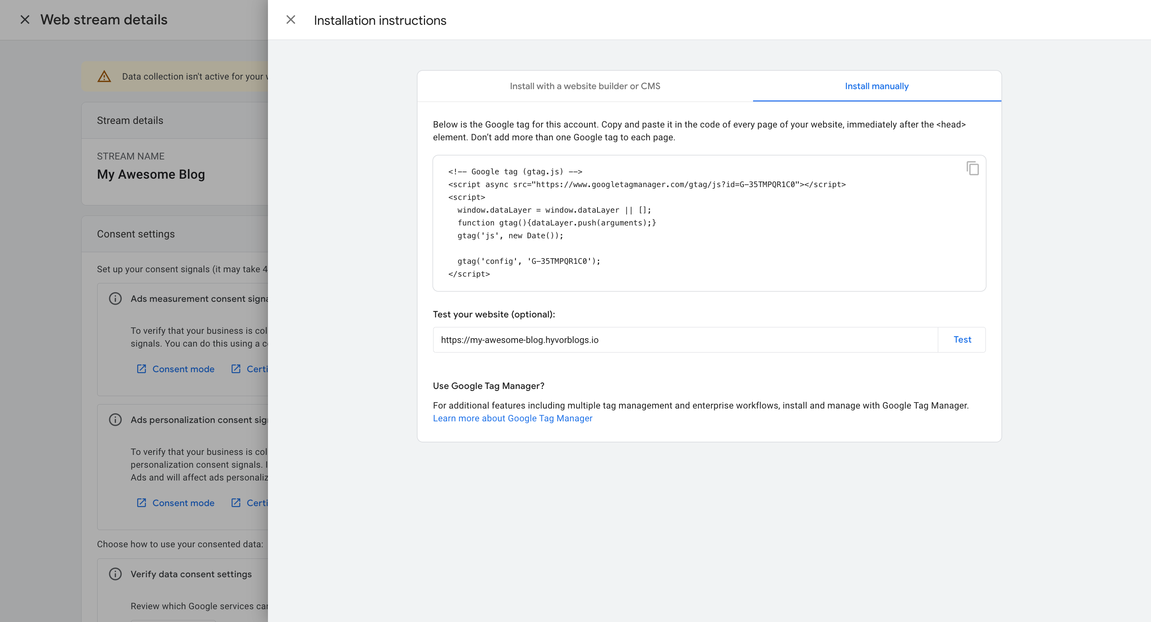The width and height of the screenshot is (1151, 622).
Task: Click the My Awesome Blog stream name
Action: pyautogui.click(x=151, y=174)
